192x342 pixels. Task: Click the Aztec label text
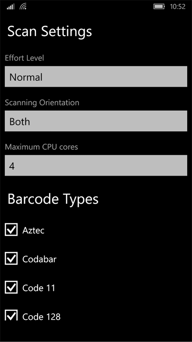click(x=33, y=230)
